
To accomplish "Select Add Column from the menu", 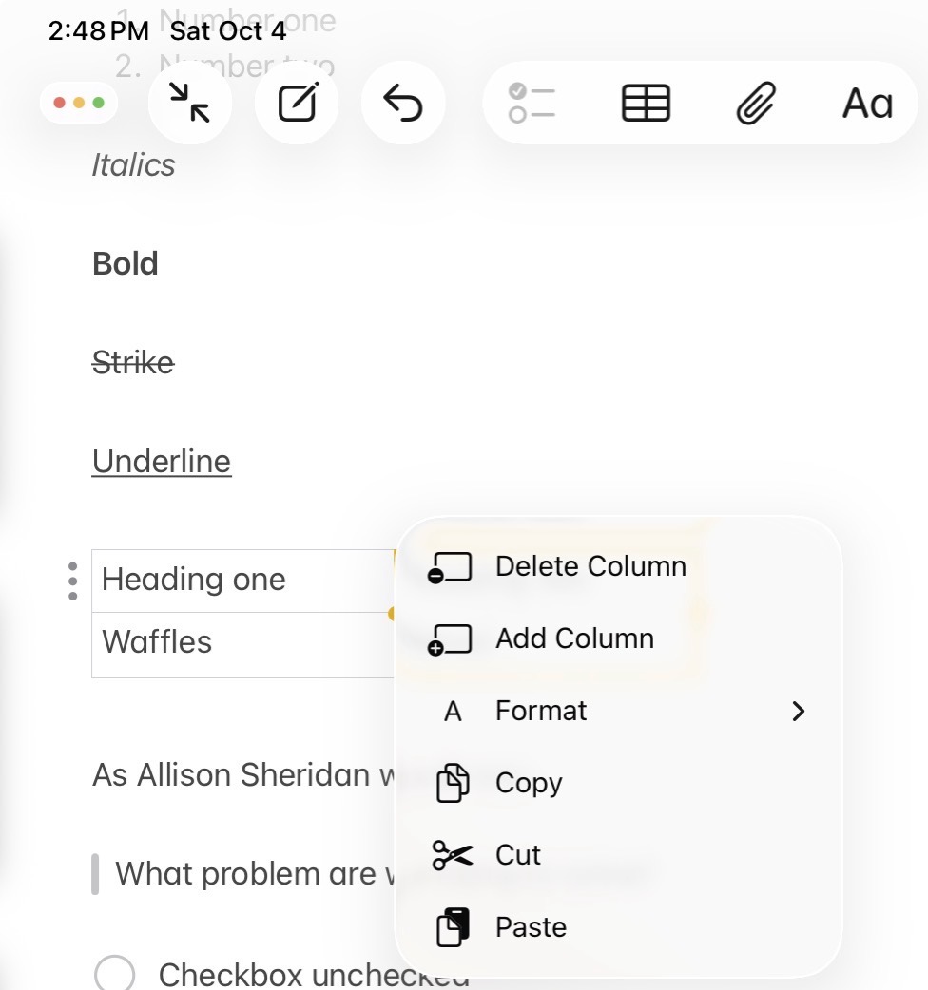I will coord(573,638).
